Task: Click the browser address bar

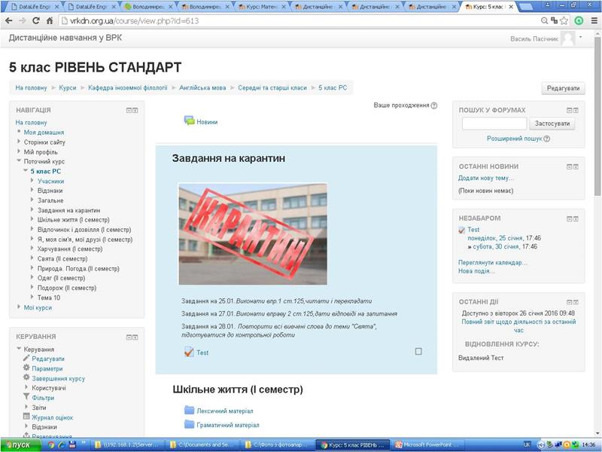Action: (299, 21)
